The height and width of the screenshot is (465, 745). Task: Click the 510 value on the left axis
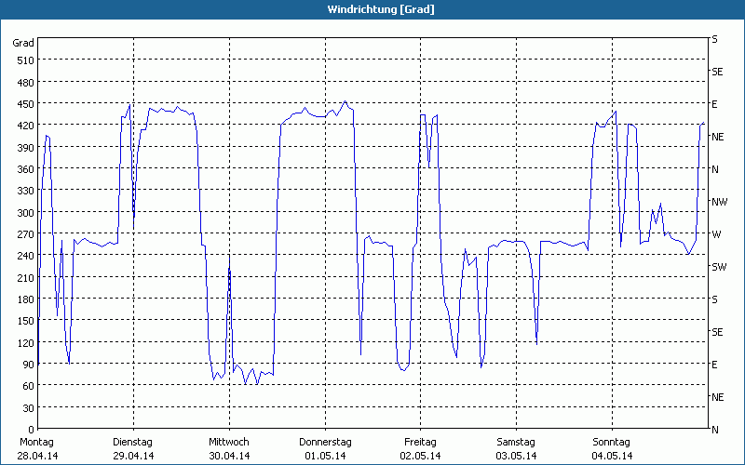click(x=23, y=60)
